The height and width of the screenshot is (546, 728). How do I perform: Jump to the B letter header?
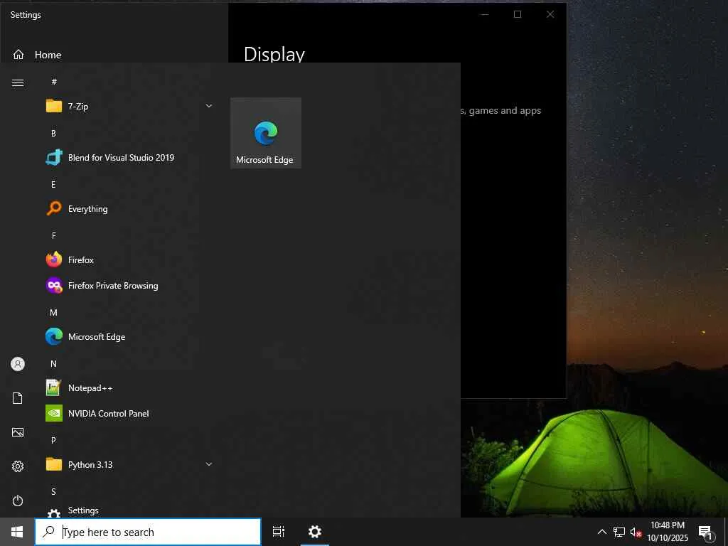click(x=53, y=133)
